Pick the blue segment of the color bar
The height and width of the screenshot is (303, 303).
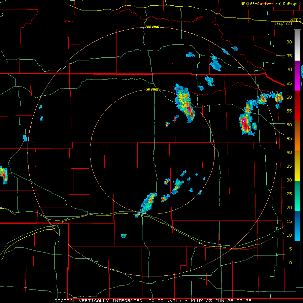[x=297, y=226]
